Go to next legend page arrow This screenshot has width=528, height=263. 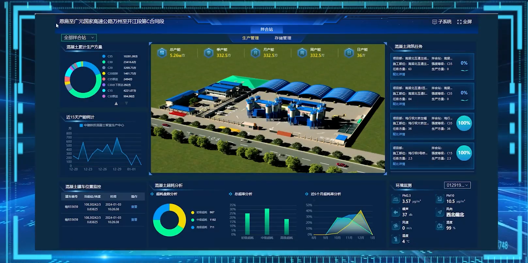[x=127, y=103]
